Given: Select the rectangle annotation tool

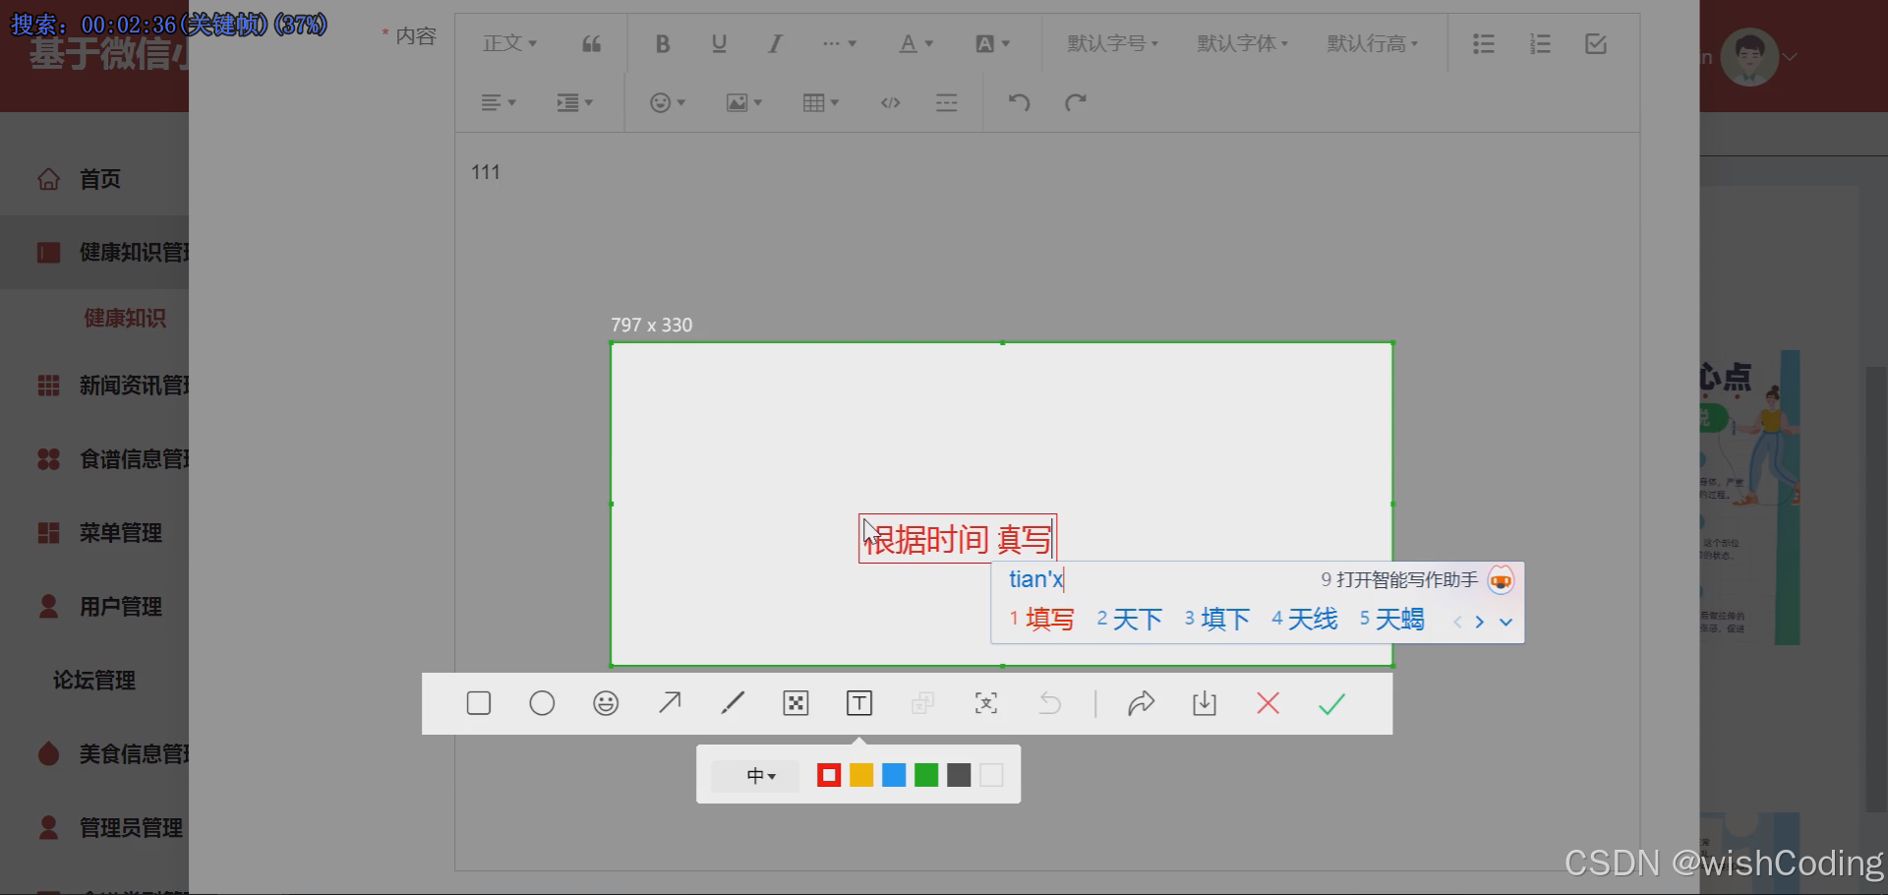Looking at the screenshot, I should pos(479,703).
